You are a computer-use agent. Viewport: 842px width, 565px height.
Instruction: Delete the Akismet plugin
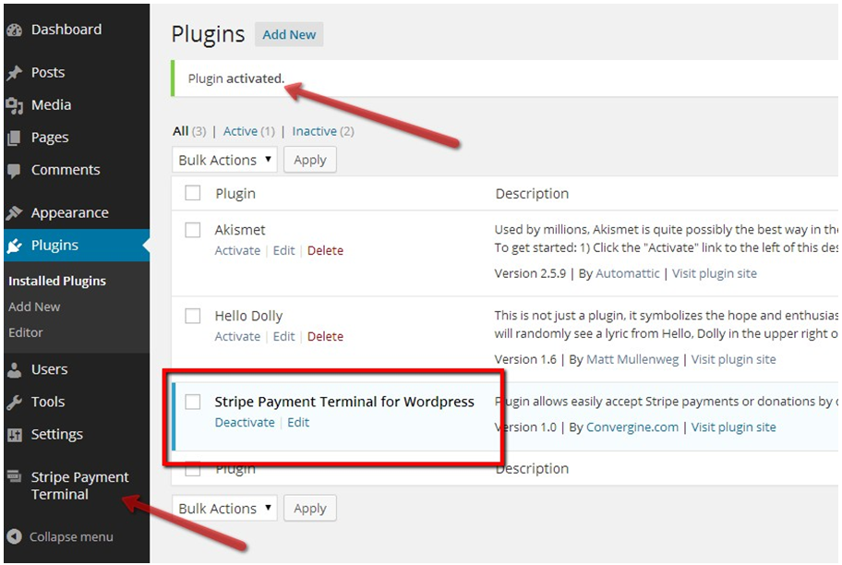point(325,251)
